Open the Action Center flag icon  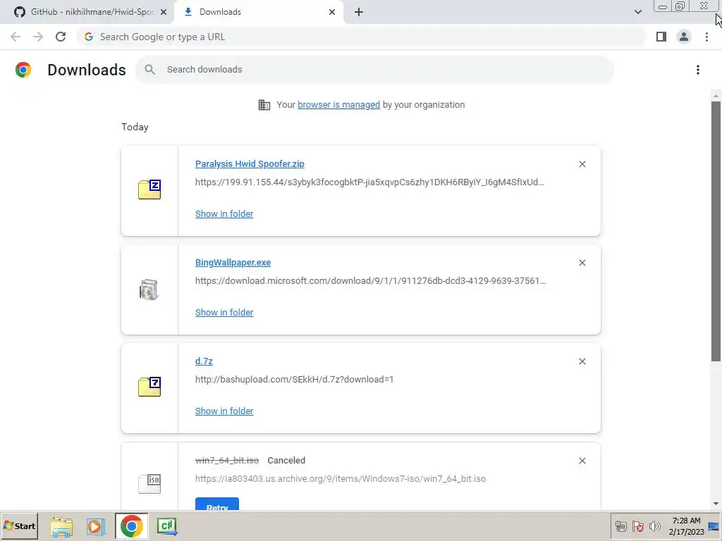637,526
